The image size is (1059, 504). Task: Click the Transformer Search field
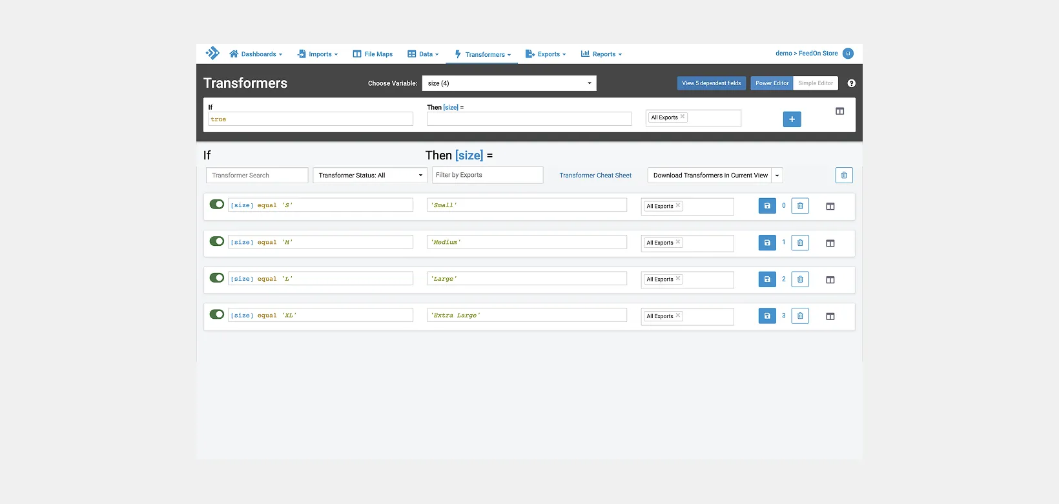(x=257, y=176)
